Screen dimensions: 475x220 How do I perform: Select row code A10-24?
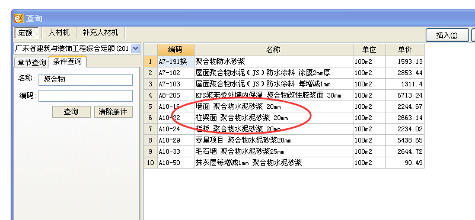tap(176, 129)
